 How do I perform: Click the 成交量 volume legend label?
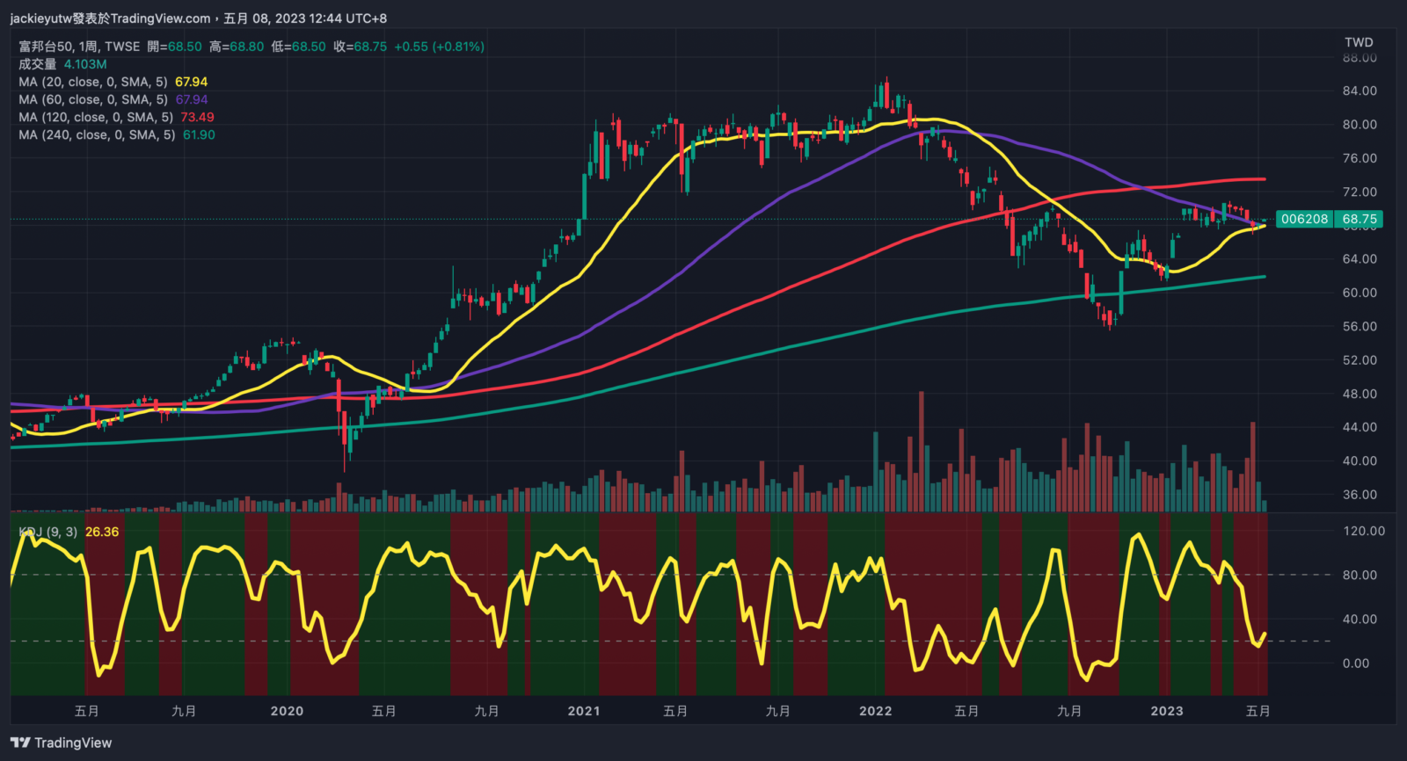(37, 64)
